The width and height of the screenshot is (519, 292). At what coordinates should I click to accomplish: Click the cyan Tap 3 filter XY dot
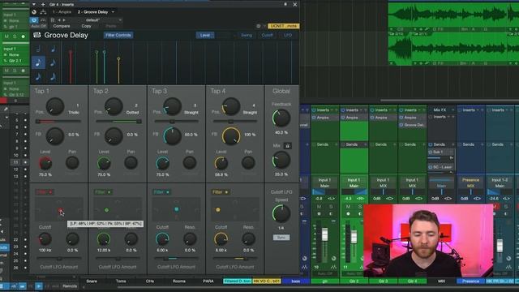tap(177, 209)
